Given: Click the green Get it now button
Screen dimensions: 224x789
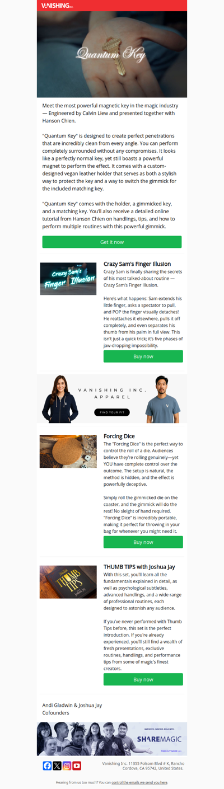Looking at the screenshot, I should point(112,242).
